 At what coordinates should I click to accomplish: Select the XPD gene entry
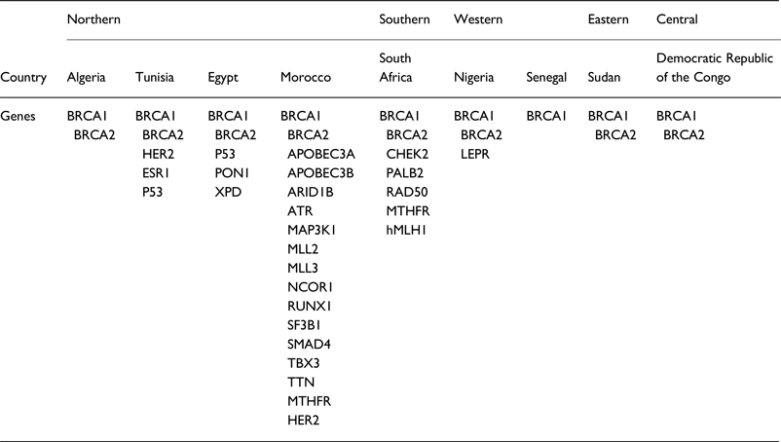pyautogui.click(x=228, y=192)
